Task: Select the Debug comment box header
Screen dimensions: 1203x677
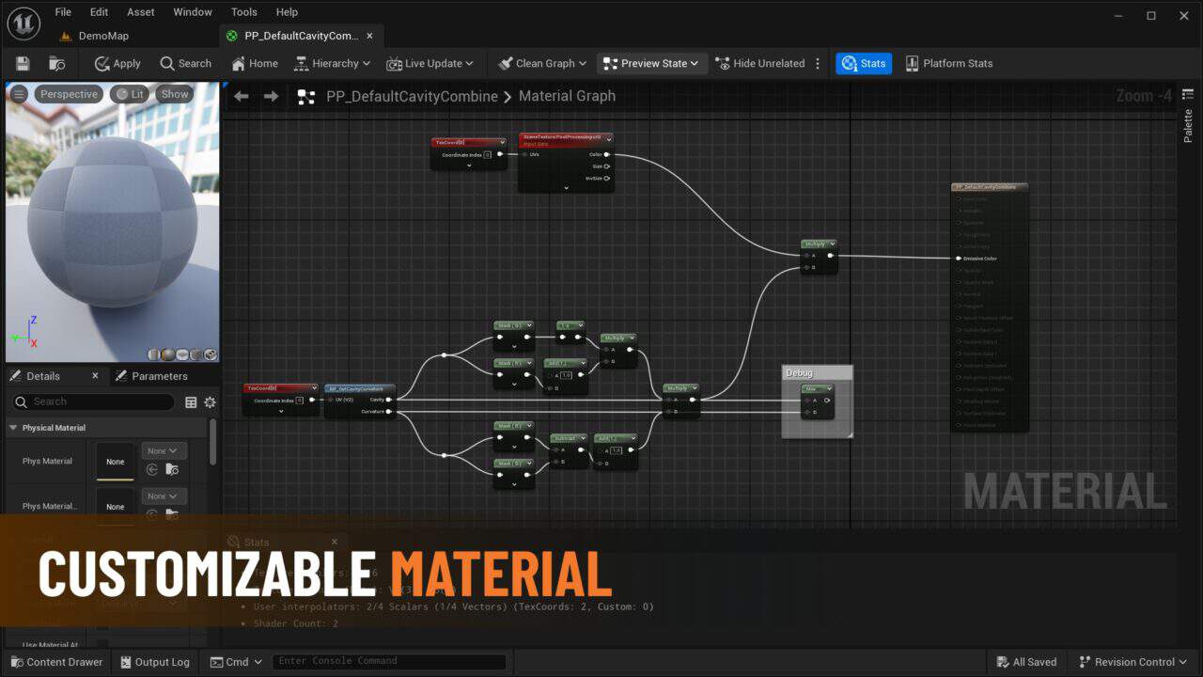Action: point(817,373)
